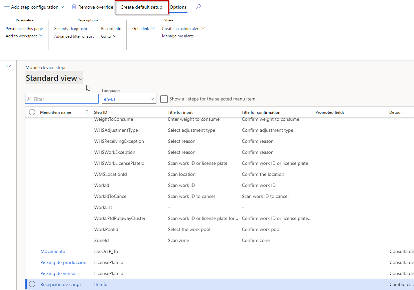Screen dimensions: 414x290
Task: Click Manage my alerts
Action: coord(178,36)
